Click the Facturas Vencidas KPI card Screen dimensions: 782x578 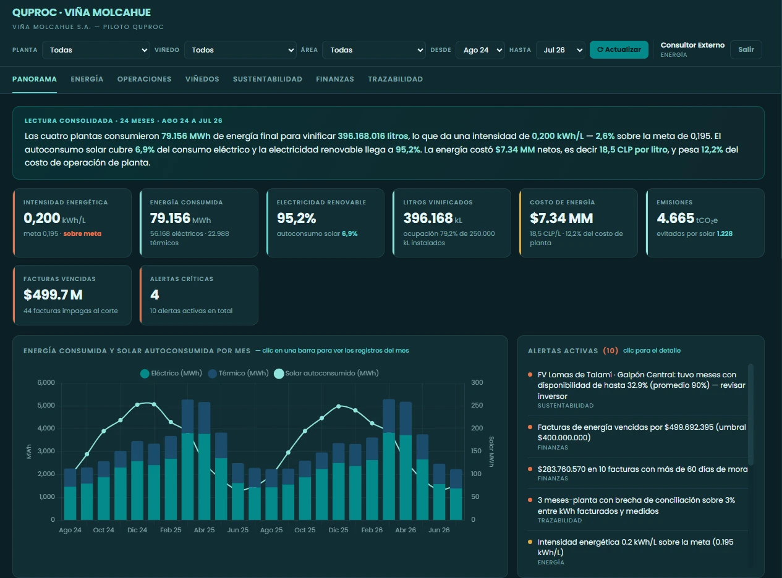coord(72,295)
